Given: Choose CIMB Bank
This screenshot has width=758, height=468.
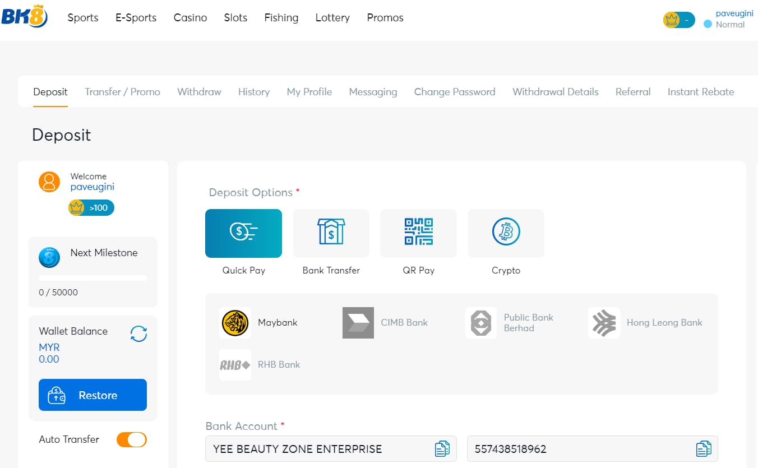Looking at the screenshot, I should [x=385, y=323].
